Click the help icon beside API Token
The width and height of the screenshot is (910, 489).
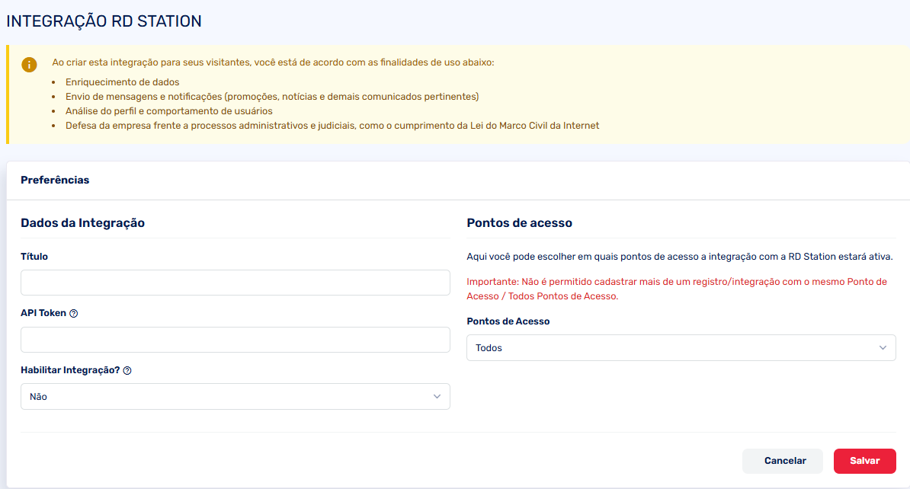tap(74, 314)
